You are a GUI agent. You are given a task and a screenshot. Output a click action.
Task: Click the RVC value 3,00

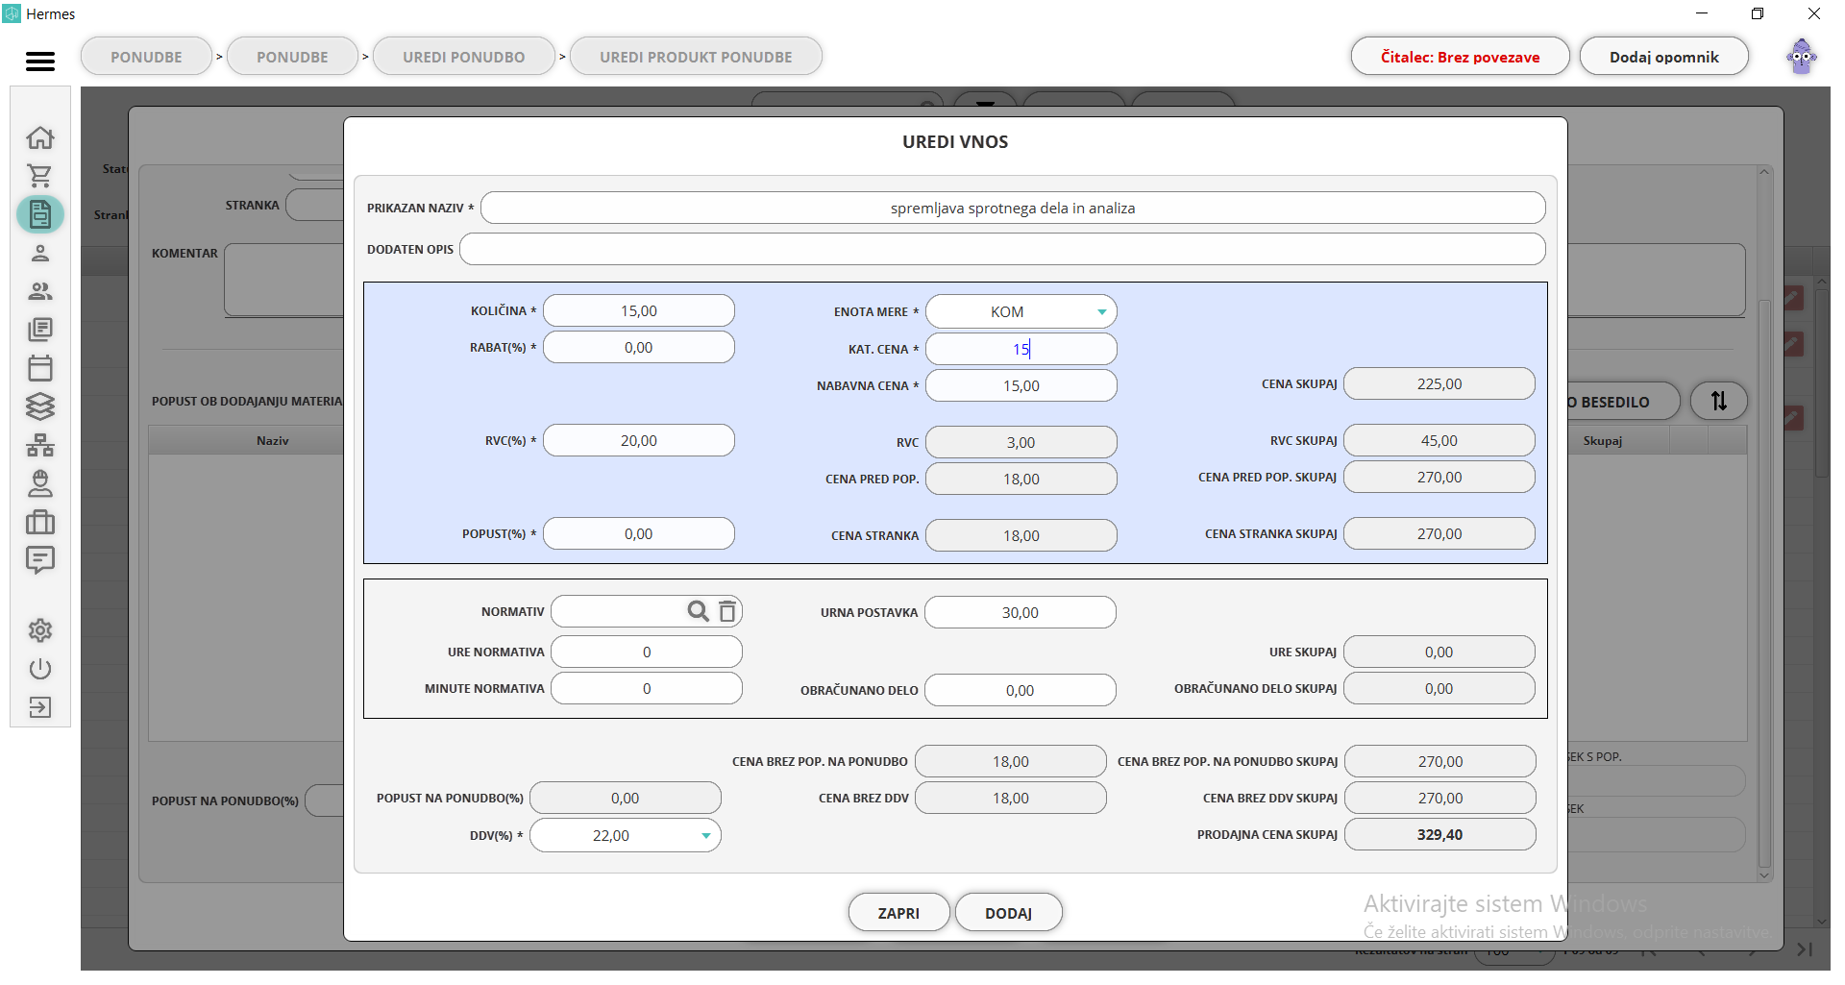point(1021,442)
